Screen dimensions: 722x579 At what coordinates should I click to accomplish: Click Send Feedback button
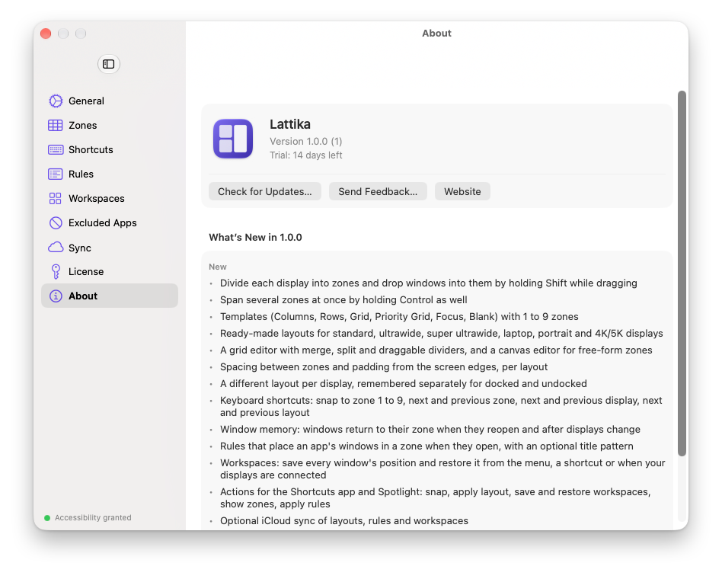tap(378, 192)
